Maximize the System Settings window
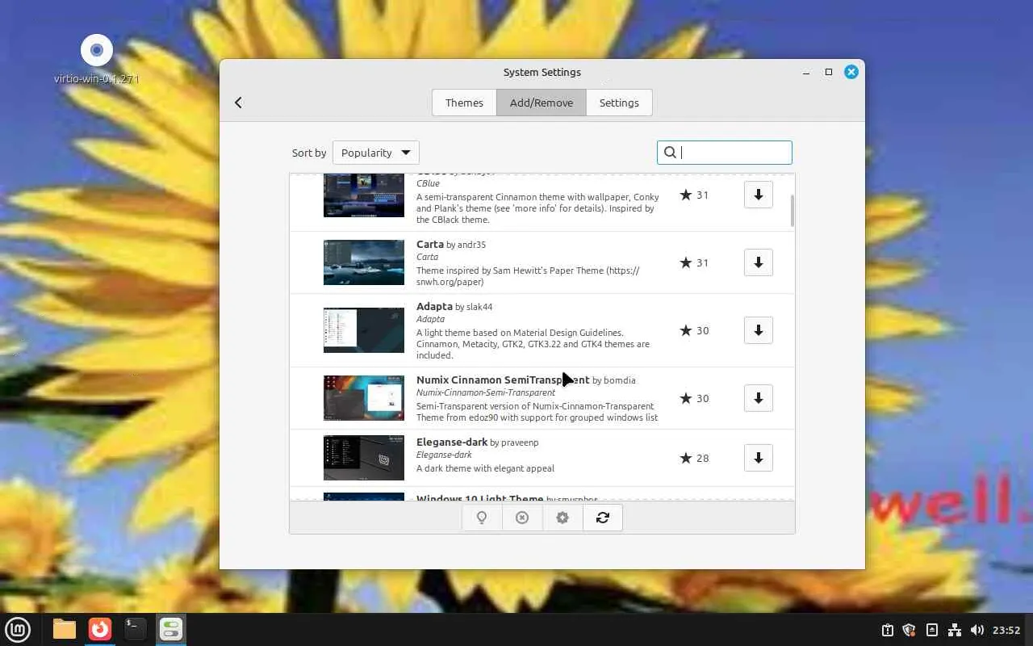Image resolution: width=1033 pixels, height=646 pixels. (x=829, y=72)
